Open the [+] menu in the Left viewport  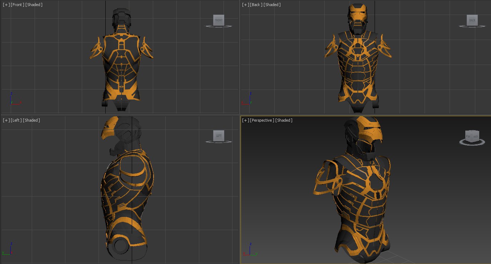tap(6, 121)
